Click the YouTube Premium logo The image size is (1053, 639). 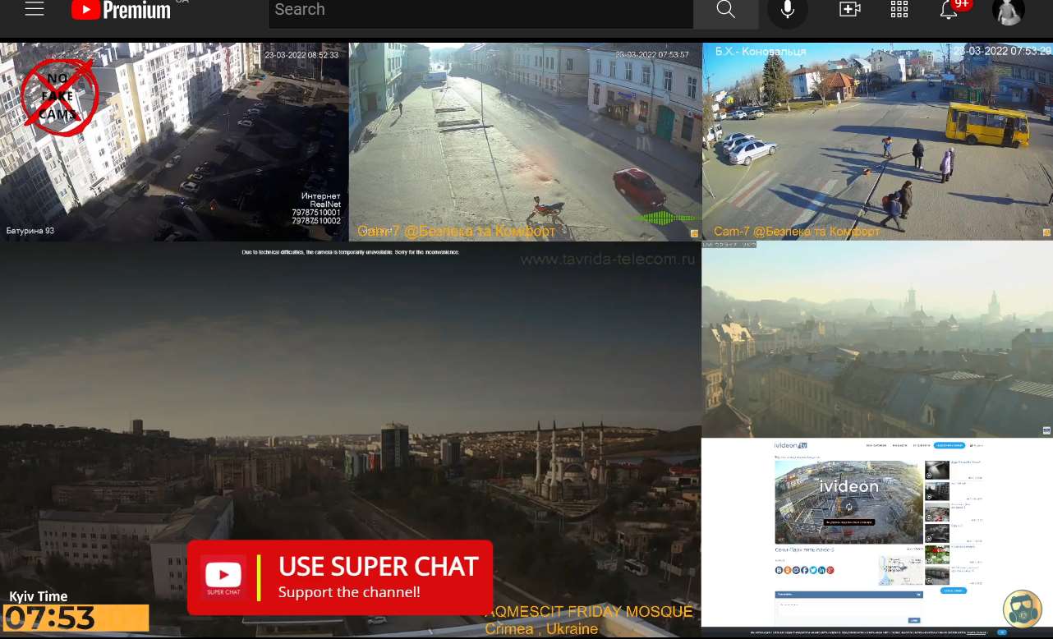point(122,10)
